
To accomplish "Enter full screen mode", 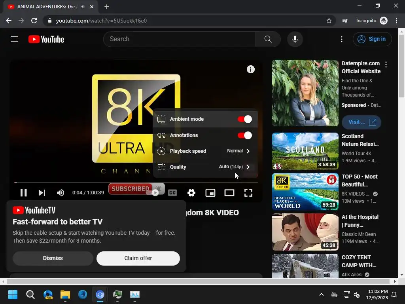I will [x=248, y=193].
